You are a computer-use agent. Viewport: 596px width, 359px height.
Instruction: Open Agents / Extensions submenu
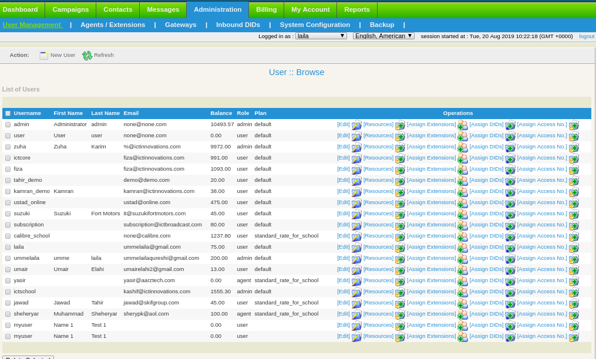(x=113, y=25)
